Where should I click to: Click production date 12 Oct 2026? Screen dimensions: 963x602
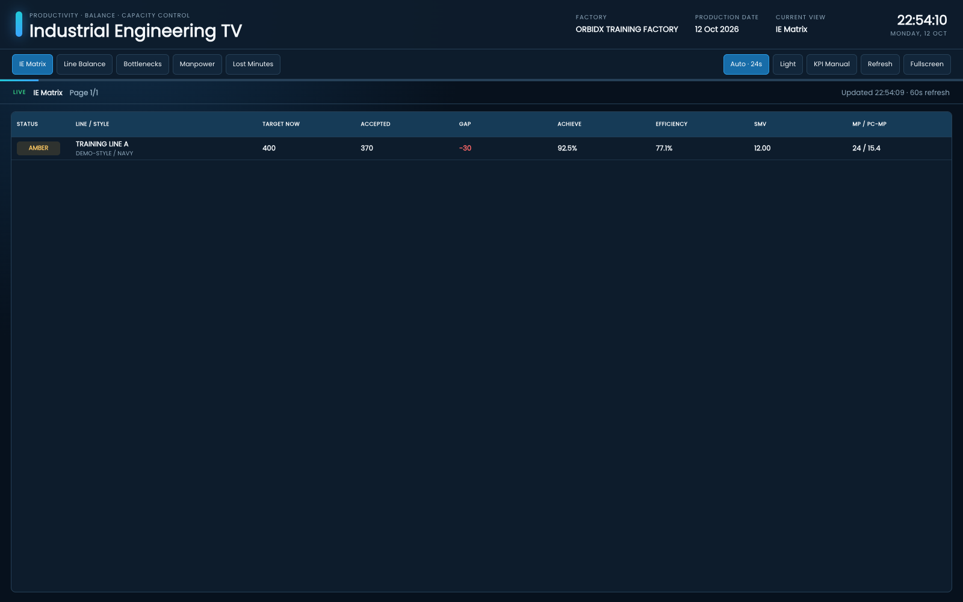coord(717,29)
